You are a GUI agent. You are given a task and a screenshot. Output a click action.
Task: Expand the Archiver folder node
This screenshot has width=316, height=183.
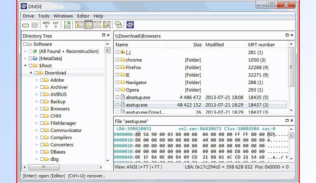tap(37, 87)
